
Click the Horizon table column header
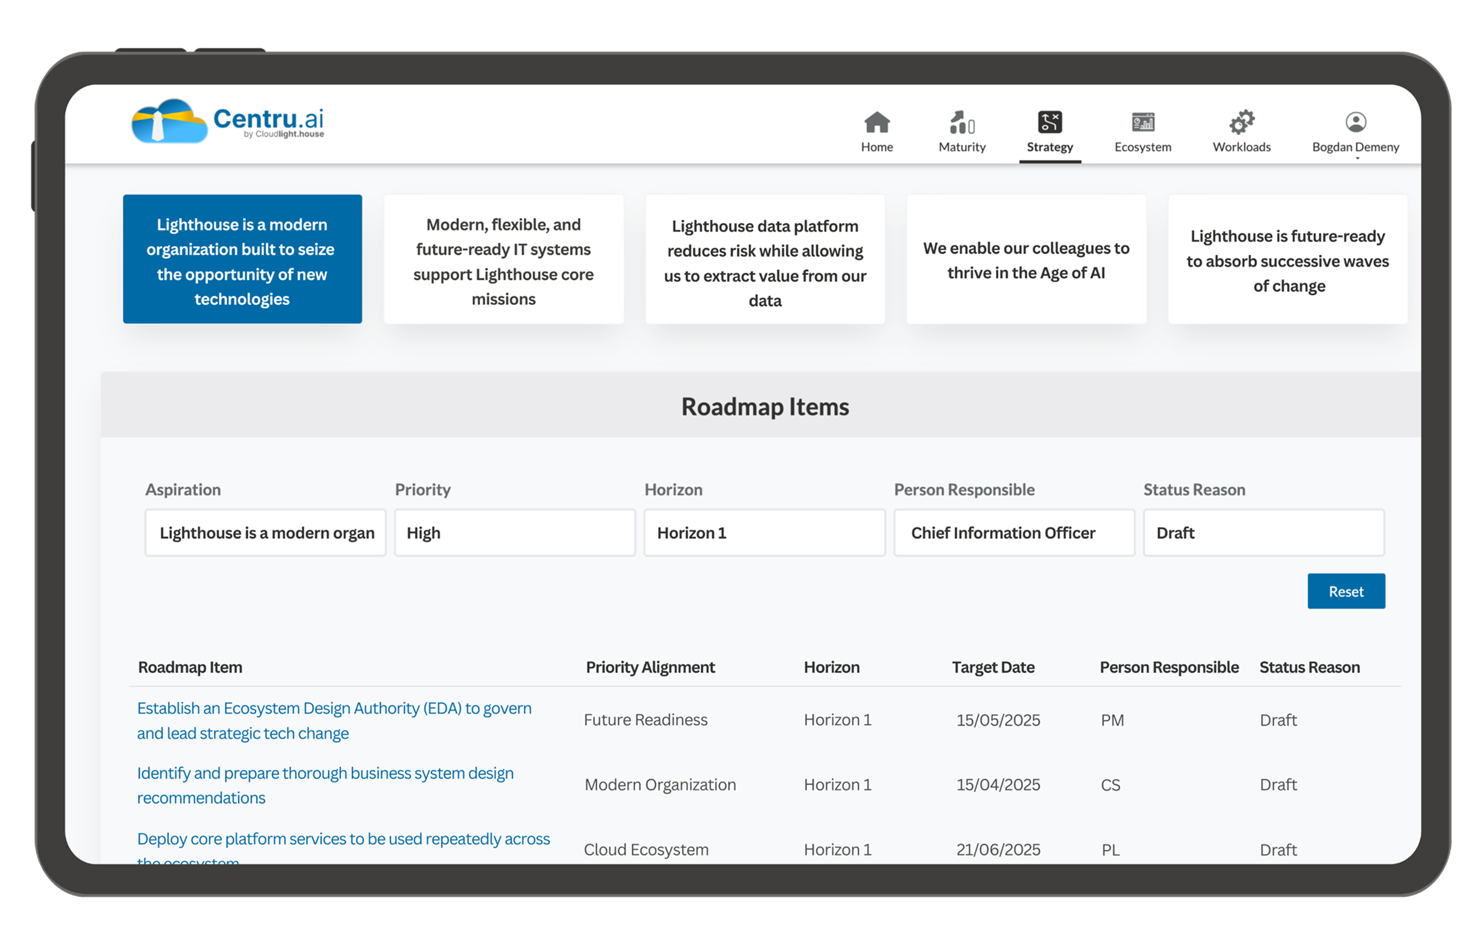coord(832,667)
